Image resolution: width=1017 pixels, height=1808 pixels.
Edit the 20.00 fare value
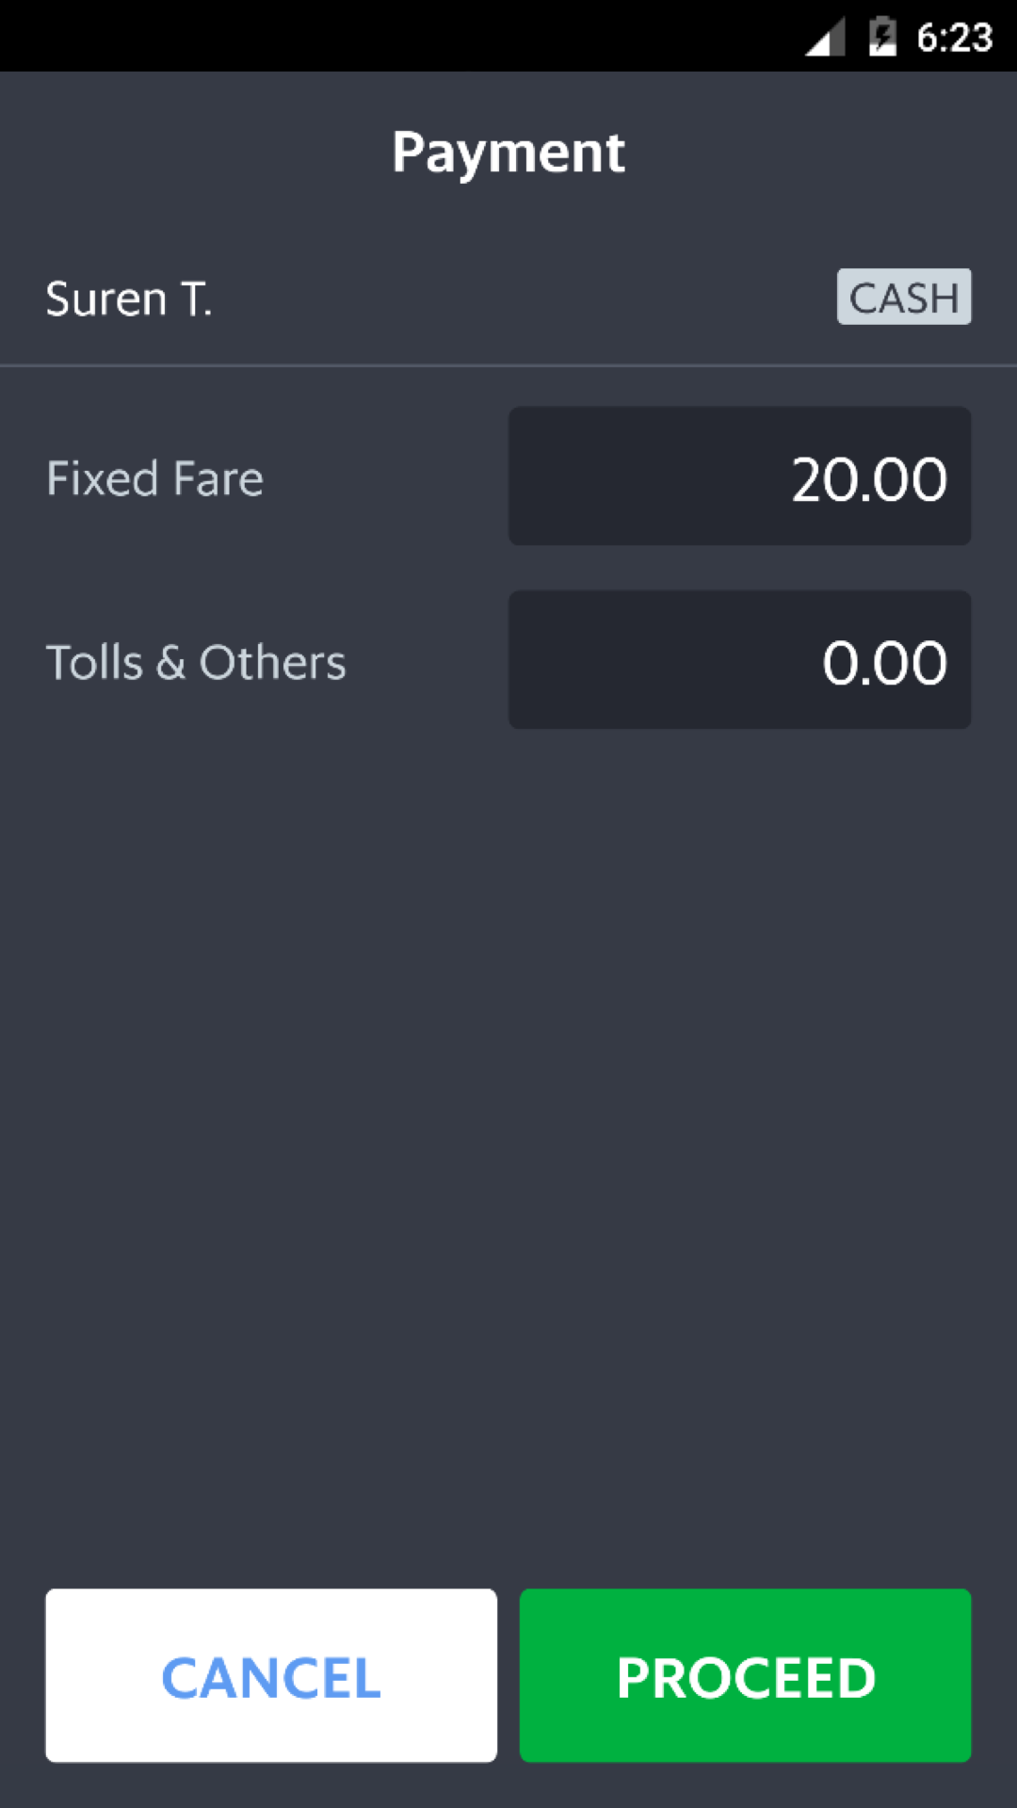(868, 479)
